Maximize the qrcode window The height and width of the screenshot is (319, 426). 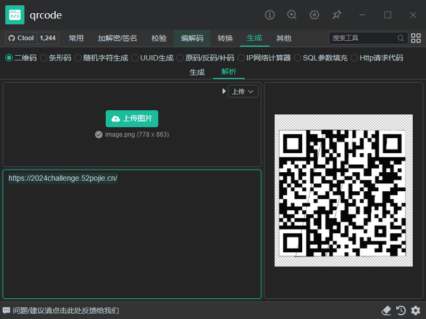point(388,15)
